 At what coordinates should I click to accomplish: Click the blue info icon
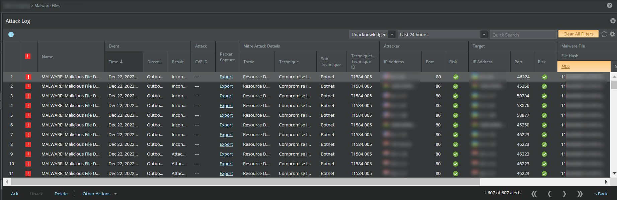[x=11, y=34]
